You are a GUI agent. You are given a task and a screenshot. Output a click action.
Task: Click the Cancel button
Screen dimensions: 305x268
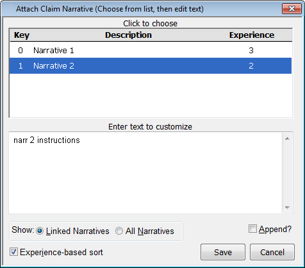(272, 252)
